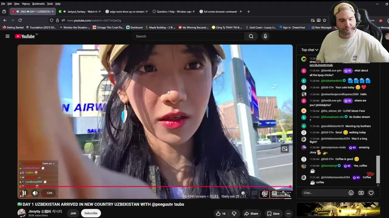
Task: Subscribe to Jinnytty channel
Action: (x=91, y=213)
